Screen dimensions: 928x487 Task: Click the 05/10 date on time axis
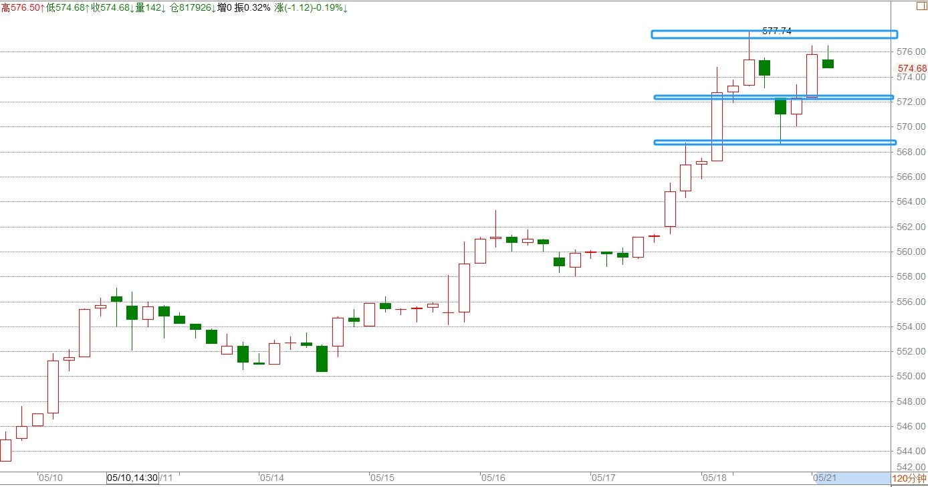tap(51, 478)
